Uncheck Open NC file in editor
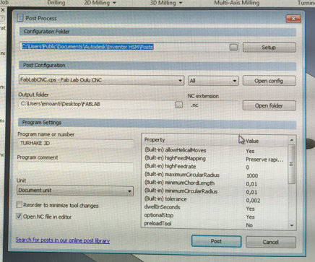This screenshot has height=262, width=315. [19, 216]
